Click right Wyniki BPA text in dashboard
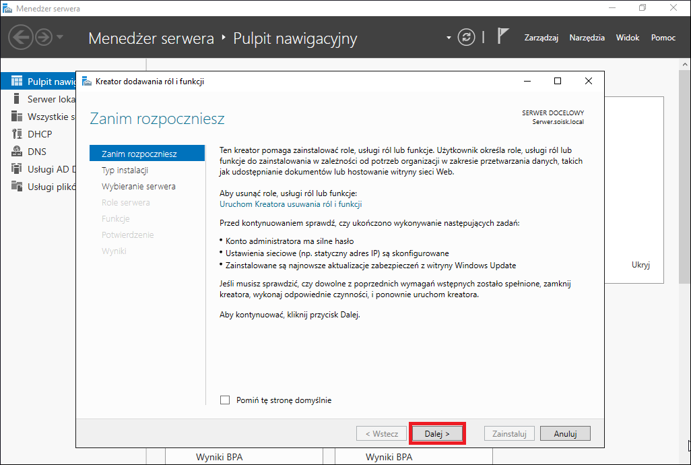The image size is (691, 465). click(x=389, y=457)
